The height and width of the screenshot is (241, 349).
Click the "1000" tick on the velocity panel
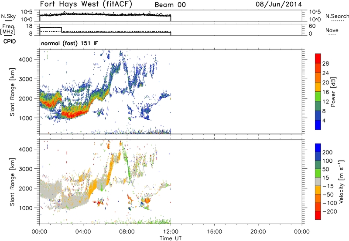point(25,208)
